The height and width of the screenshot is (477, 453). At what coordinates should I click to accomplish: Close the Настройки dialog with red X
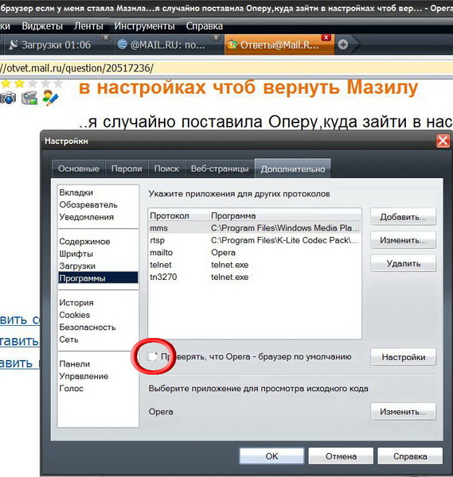[x=443, y=141]
